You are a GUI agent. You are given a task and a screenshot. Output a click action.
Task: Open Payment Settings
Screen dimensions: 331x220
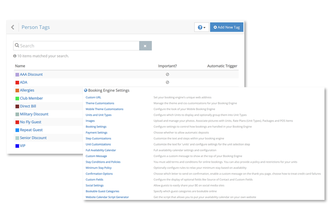(x=97, y=133)
